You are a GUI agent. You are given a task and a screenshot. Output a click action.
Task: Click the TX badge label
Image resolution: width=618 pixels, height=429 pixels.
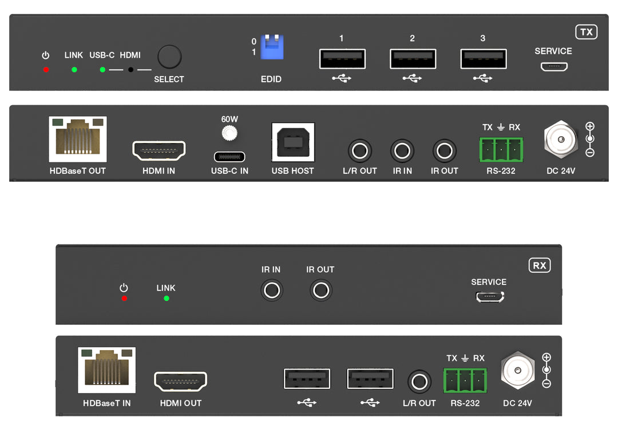point(586,32)
